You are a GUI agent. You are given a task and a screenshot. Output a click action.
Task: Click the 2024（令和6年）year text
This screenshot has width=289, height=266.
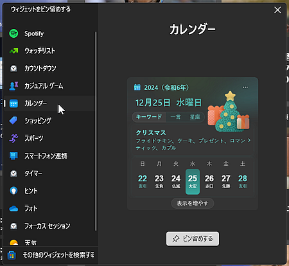click(x=166, y=87)
